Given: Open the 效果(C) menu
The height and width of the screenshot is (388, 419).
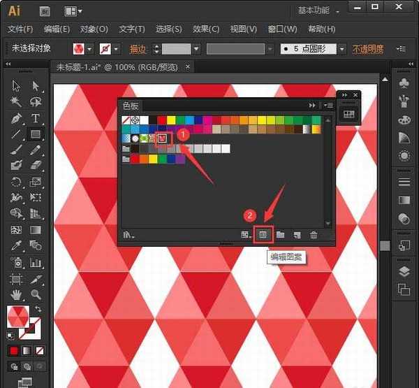Looking at the screenshot, I should pos(205,29).
